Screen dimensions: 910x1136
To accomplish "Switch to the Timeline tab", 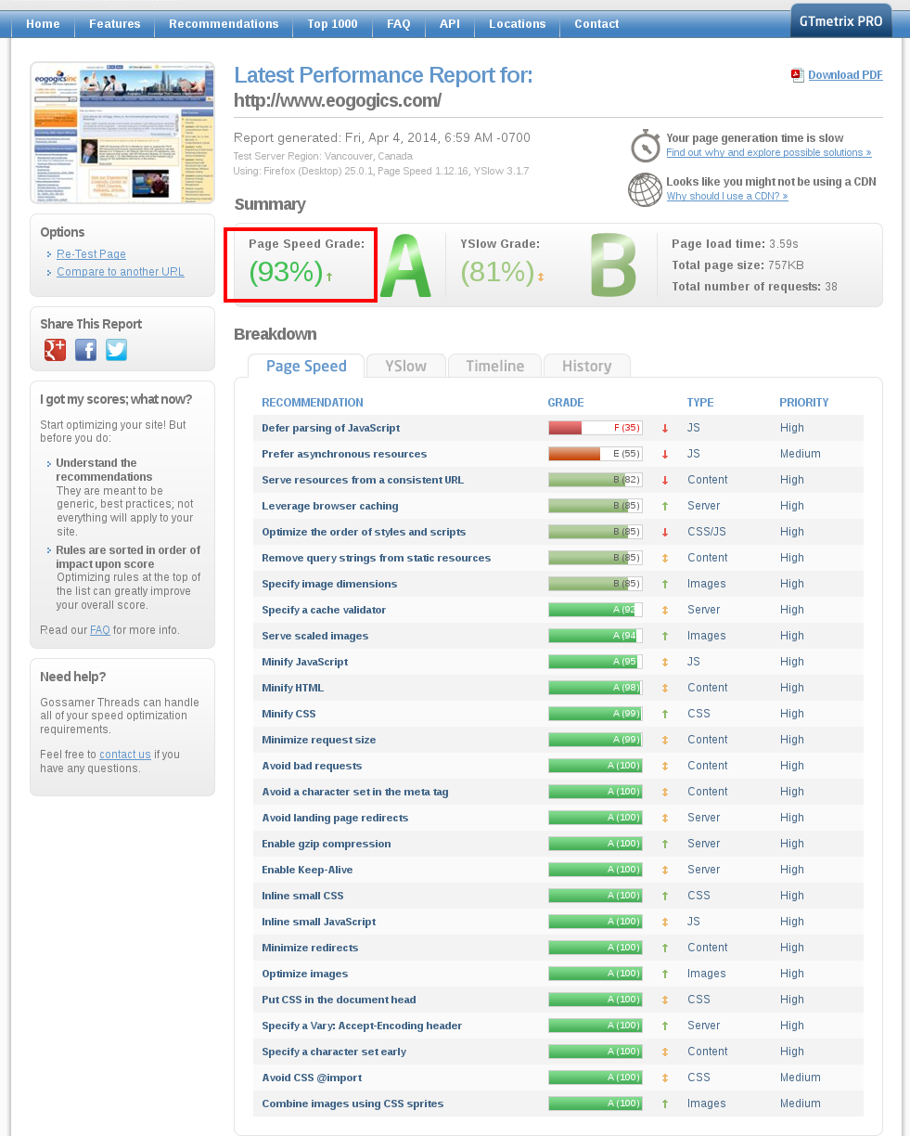I will (x=495, y=366).
